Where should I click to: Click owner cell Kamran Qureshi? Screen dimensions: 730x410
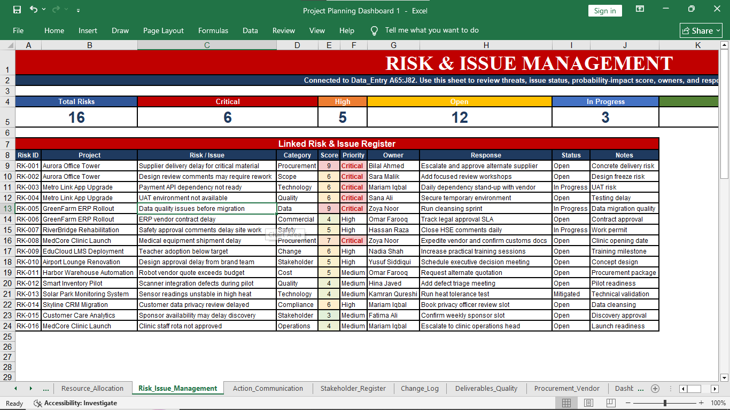pyautogui.click(x=393, y=294)
